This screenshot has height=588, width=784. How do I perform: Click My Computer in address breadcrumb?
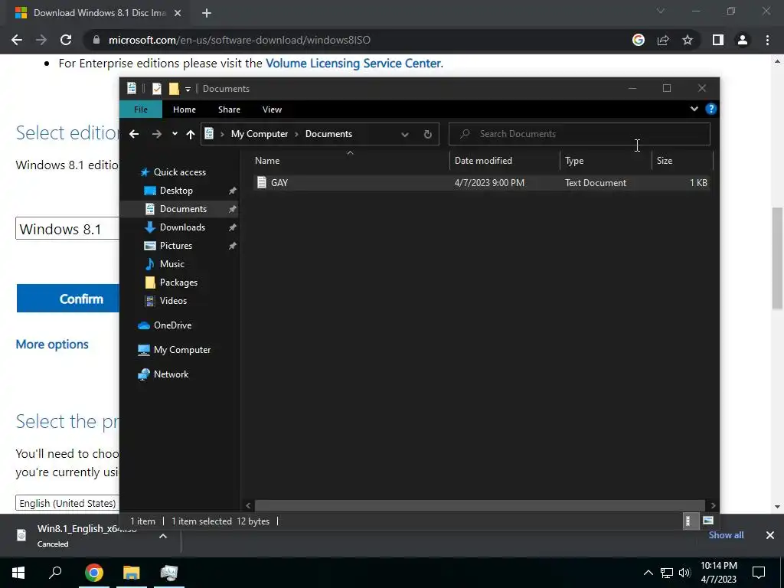(259, 134)
